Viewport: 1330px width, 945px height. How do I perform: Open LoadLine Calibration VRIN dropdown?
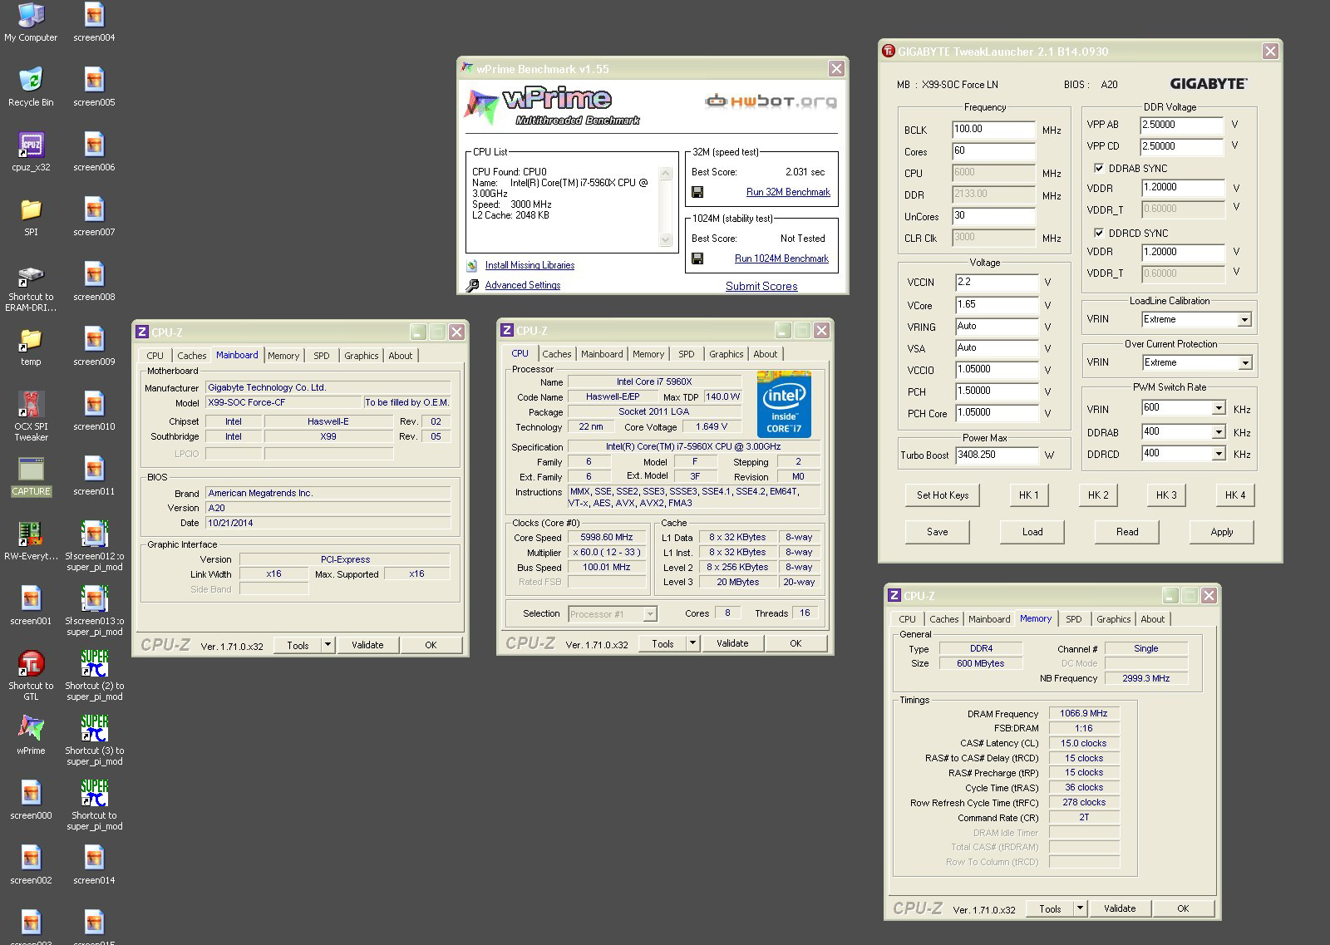pyautogui.click(x=1244, y=320)
